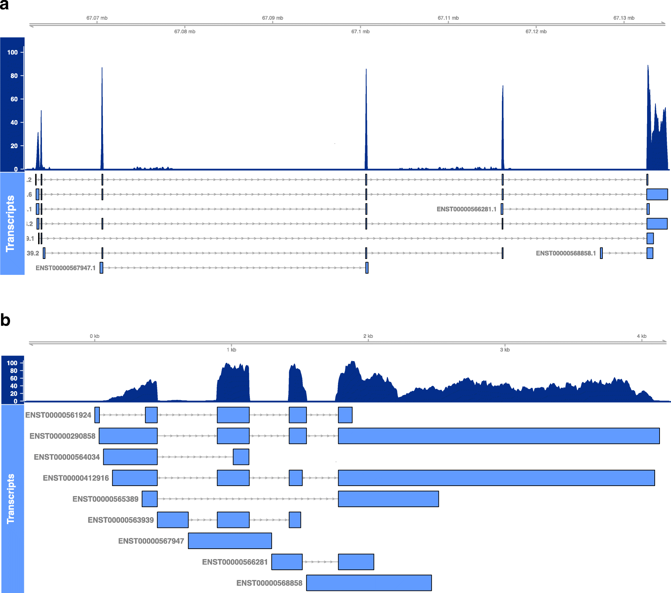Screen dimensions: 671x593
Task: Click panel label b
Action: pos(5,320)
